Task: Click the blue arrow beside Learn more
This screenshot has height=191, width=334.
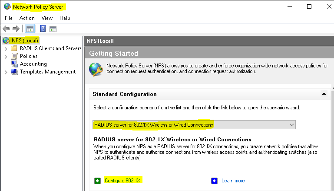Action: tap(214, 181)
